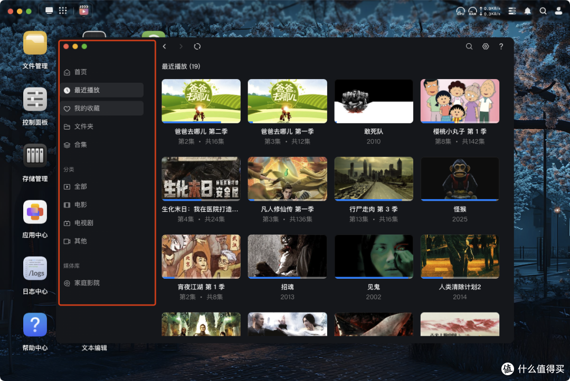Click the 文本编辑 desktop label
Viewport: 570px width, 381px height.
(x=94, y=348)
